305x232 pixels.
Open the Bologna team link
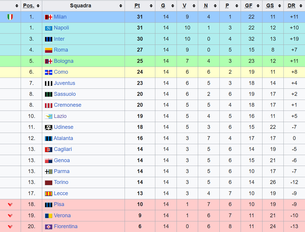[x=63, y=61]
